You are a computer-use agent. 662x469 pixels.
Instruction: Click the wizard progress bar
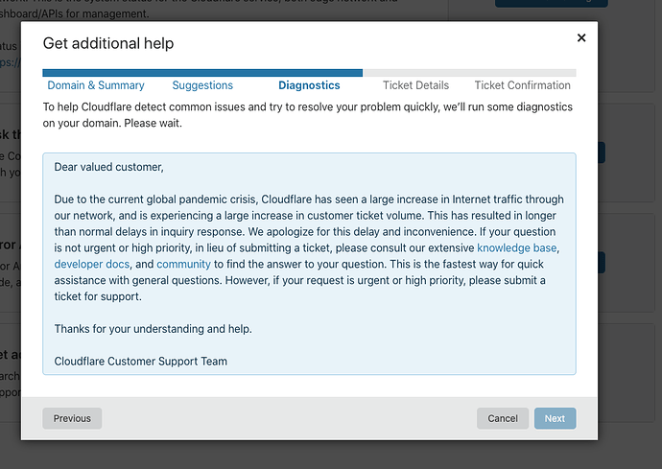coord(309,73)
